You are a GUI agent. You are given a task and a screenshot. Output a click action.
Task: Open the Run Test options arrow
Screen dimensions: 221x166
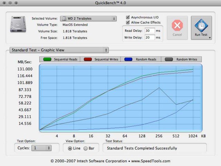coord(210,38)
